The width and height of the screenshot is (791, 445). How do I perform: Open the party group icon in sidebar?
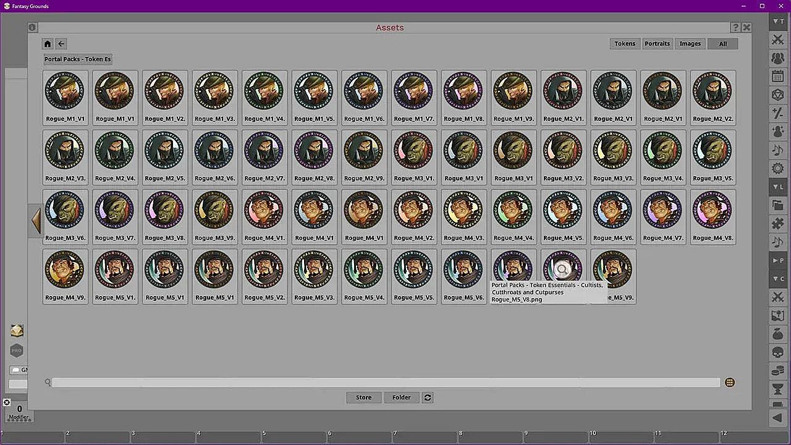tap(778, 58)
